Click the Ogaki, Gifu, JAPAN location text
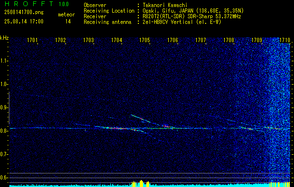The image size is (294, 187). click(x=193, y=11)
